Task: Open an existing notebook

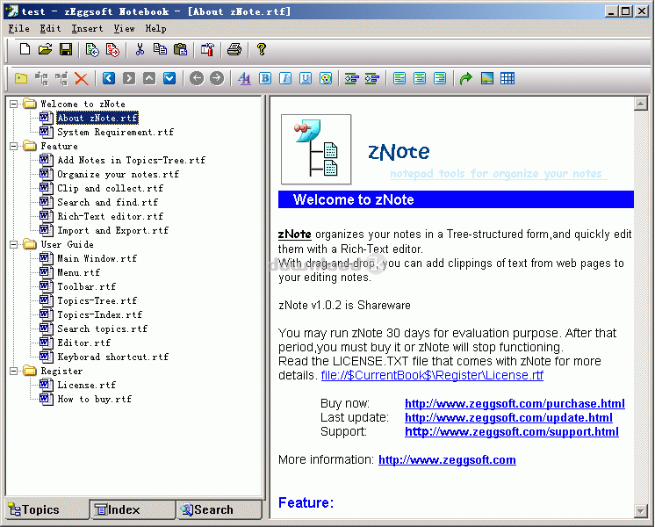Action: pos(45,50)
